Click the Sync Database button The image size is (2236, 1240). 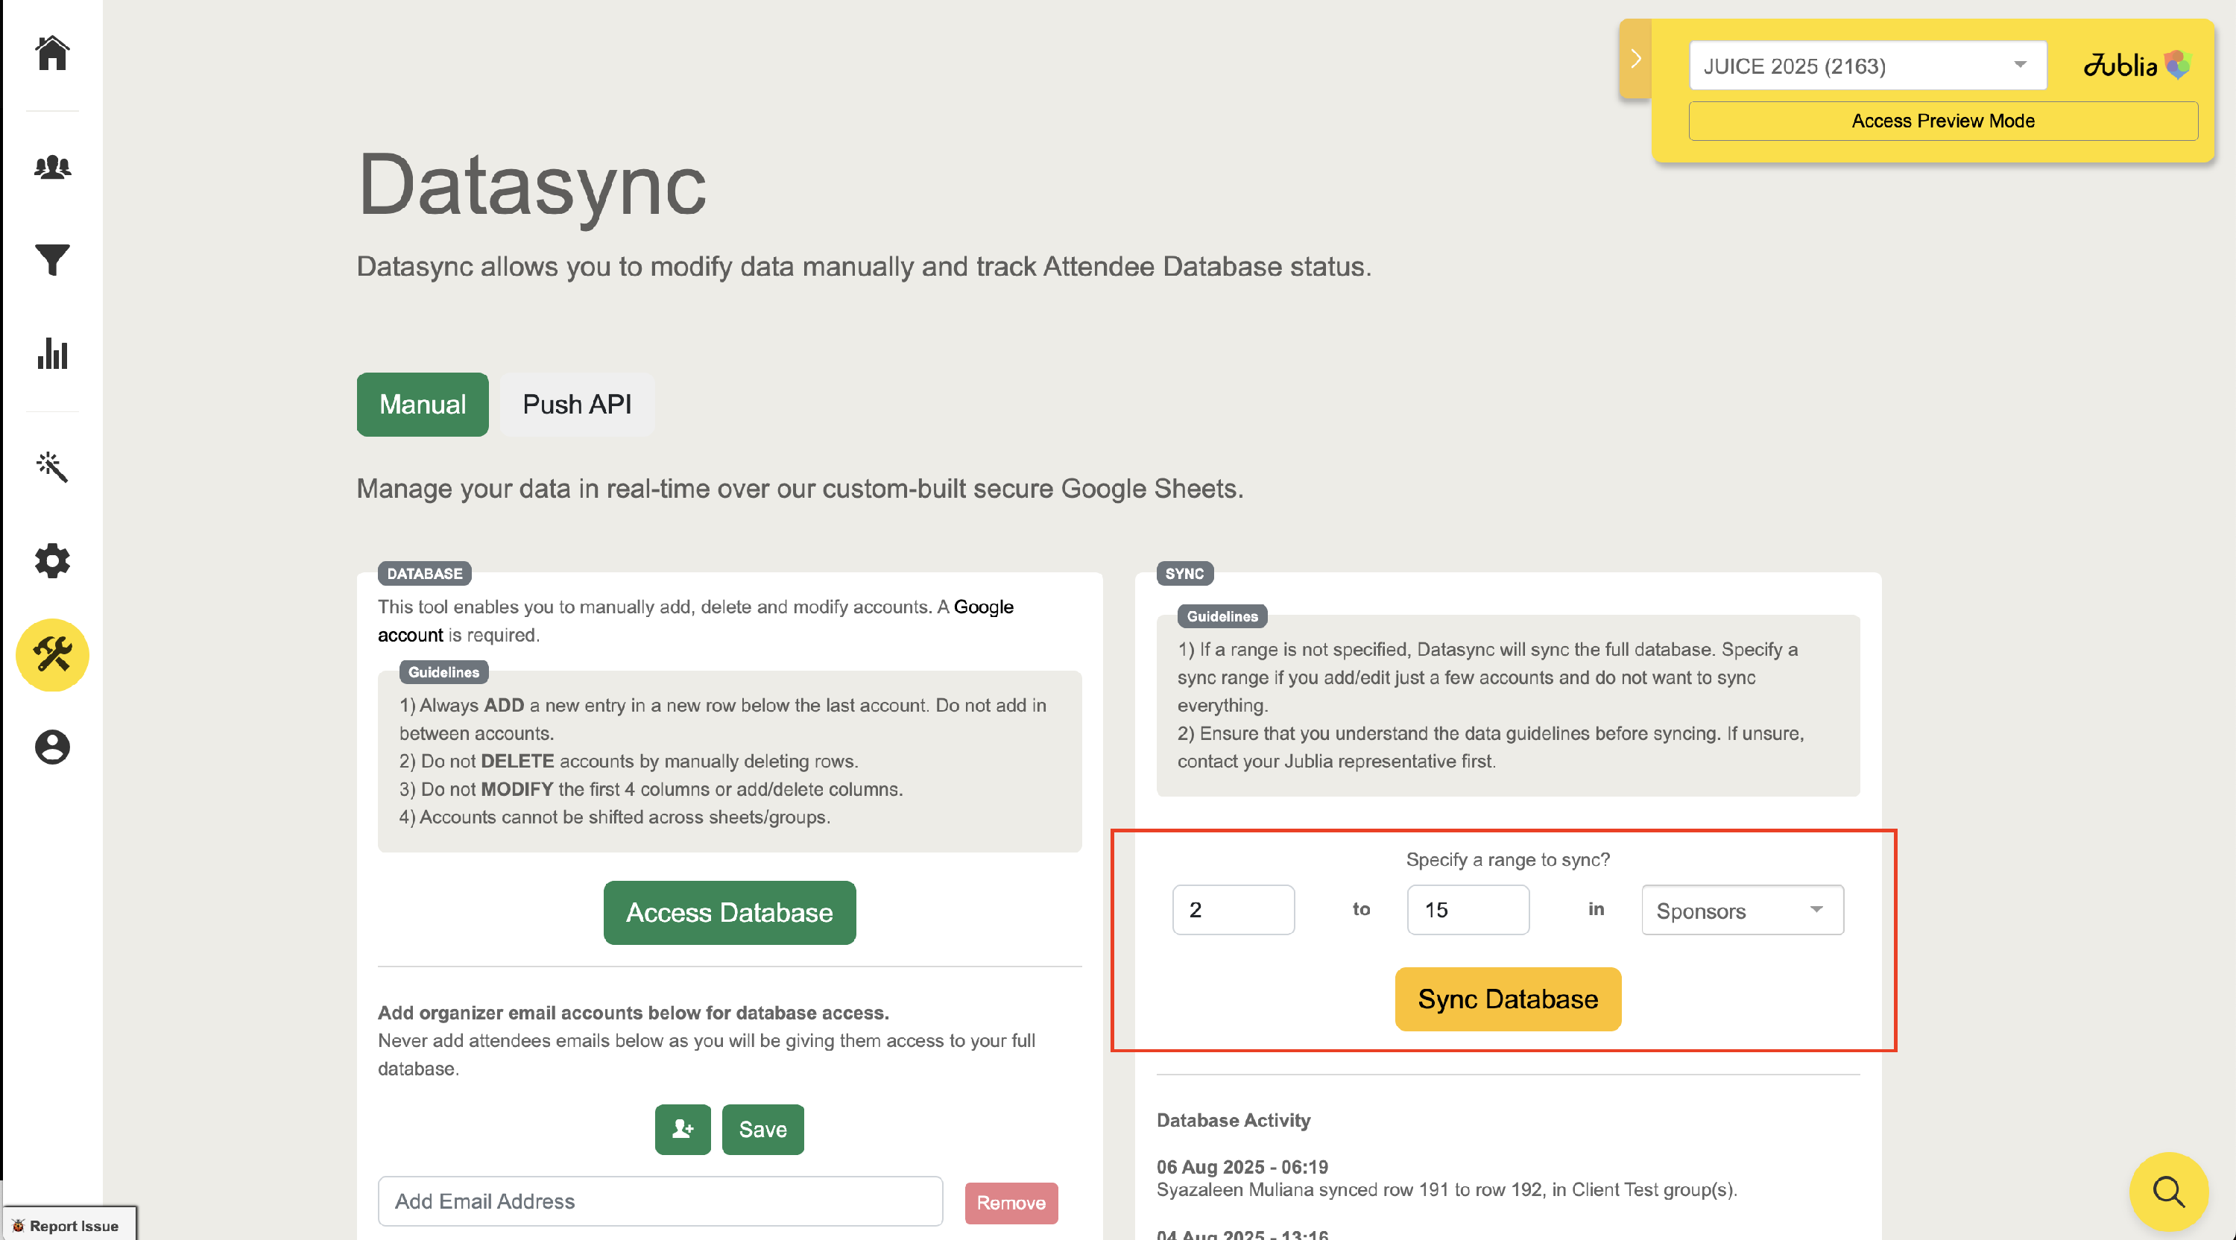tap(1508, 999)
